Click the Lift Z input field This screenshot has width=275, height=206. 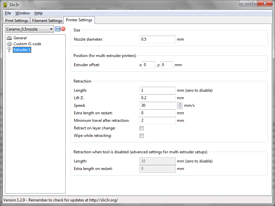click(x=158, y=98)
